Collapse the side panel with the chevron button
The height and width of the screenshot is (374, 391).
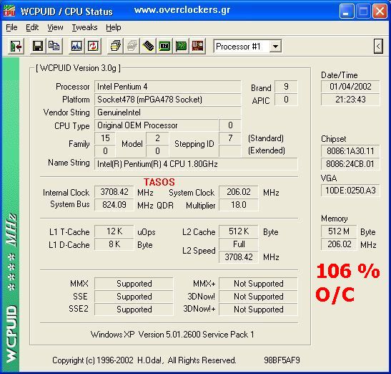click(x=378, y=47)
